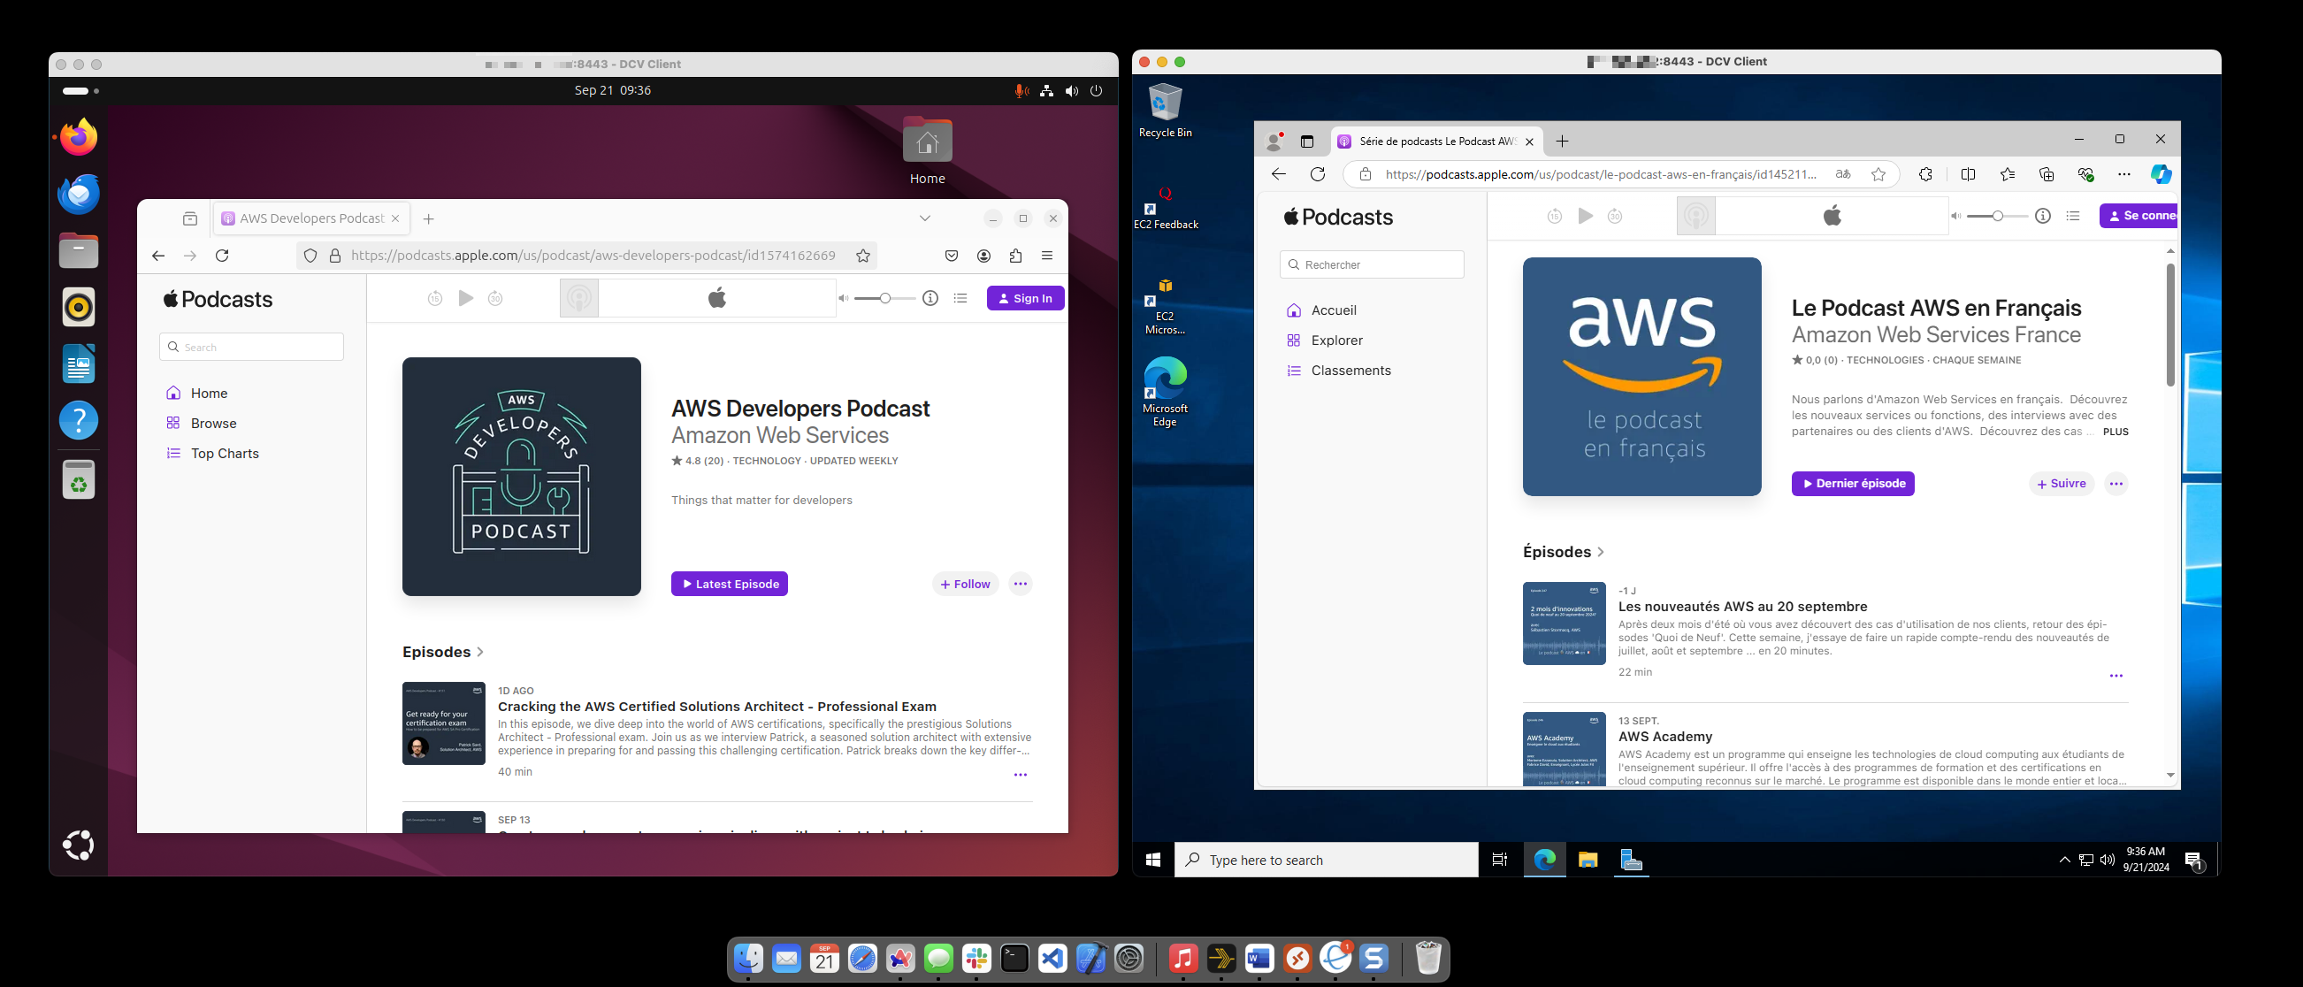
Task: Open the Firefox tab list dropdown chevron
Action: point(923,218)
